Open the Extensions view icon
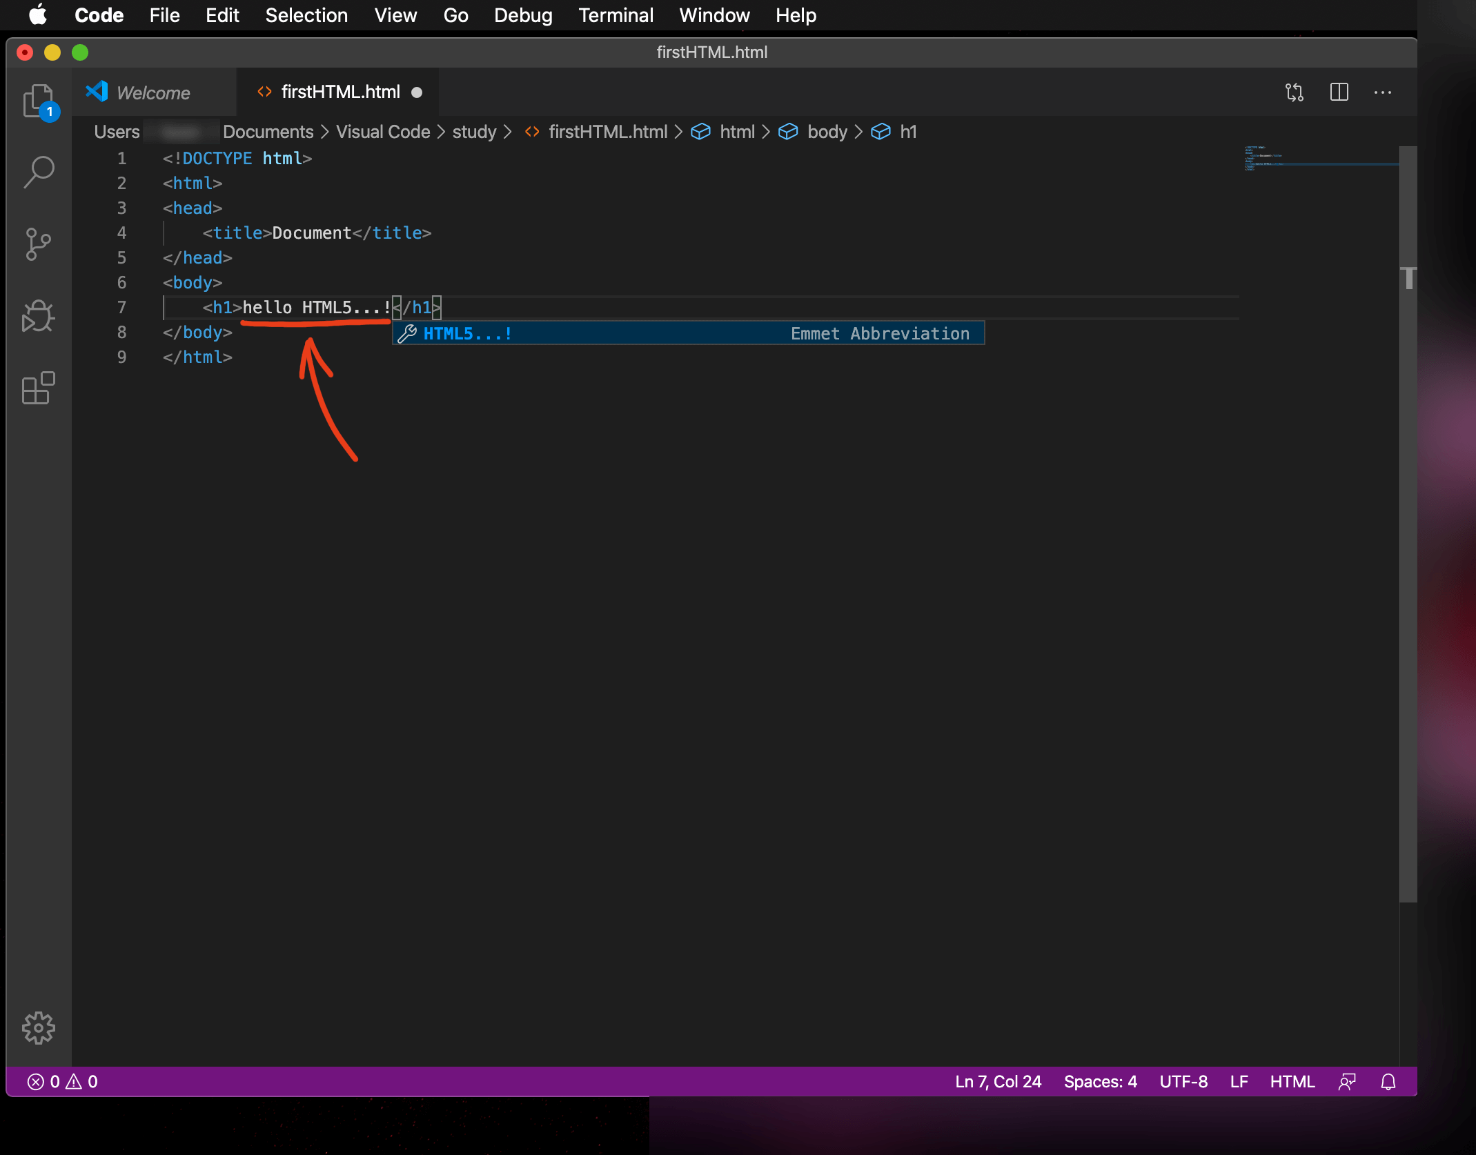1476x1155 pixels. click(38, 388)
